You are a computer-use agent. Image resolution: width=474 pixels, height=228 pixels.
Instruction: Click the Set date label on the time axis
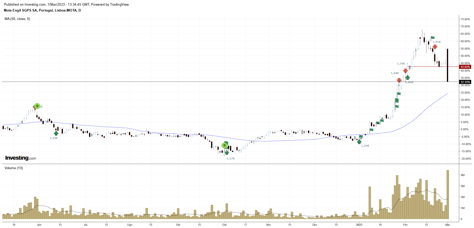click(178, 225)
